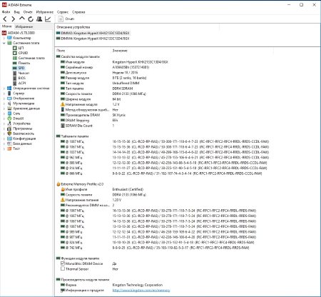Expand the Сервер tree node

tap(4, 94)
